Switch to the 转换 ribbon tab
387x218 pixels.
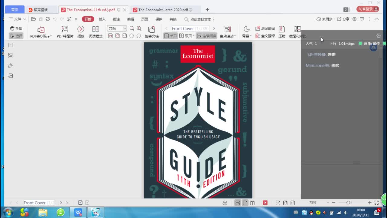pyautogui.click(x=173, y=19)
